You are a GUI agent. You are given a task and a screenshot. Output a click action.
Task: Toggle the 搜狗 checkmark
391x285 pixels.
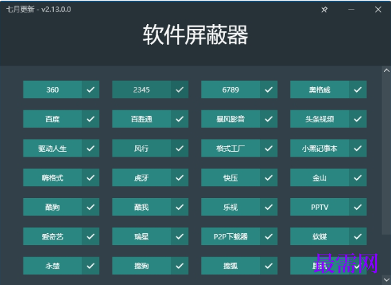(179, 266)
